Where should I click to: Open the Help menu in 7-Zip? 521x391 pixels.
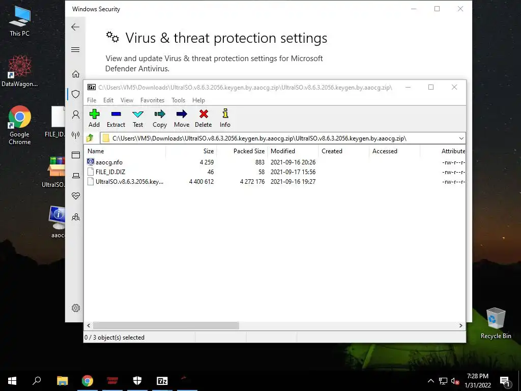point(198,100)
